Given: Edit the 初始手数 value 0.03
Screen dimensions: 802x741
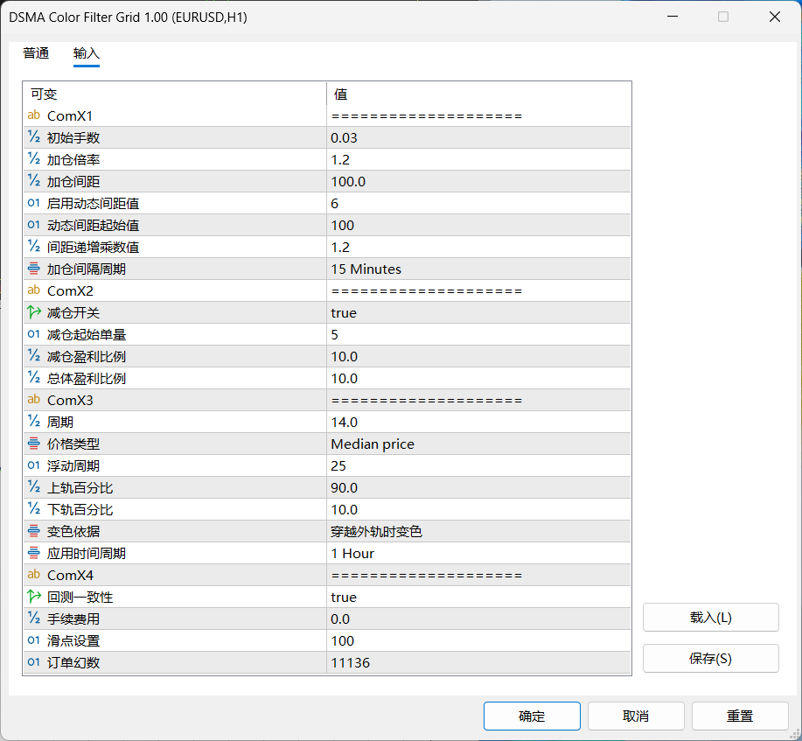Looking at the screenshot, I should 478,137.
